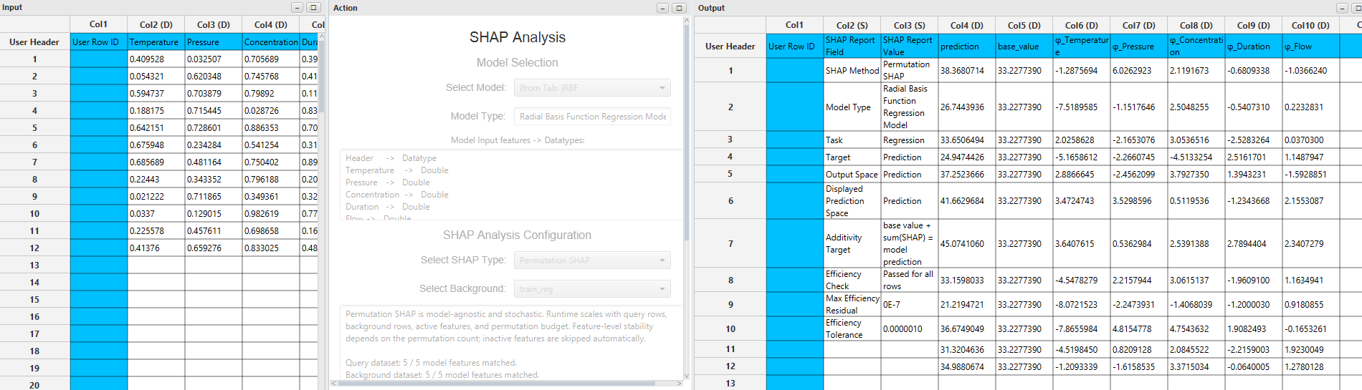This screenshot has width=1362, height=390.
Task: Select Input row header 20
Action: click(x=34, y=384)
